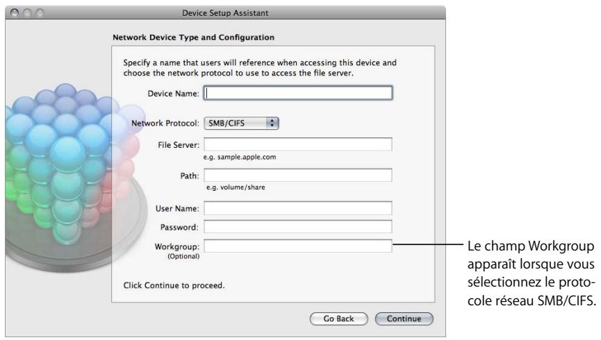Click the 'Network Protocol:' label
The height and width of the screenshot is (340, 601).
pyautogui.click(x=165, y=124)
